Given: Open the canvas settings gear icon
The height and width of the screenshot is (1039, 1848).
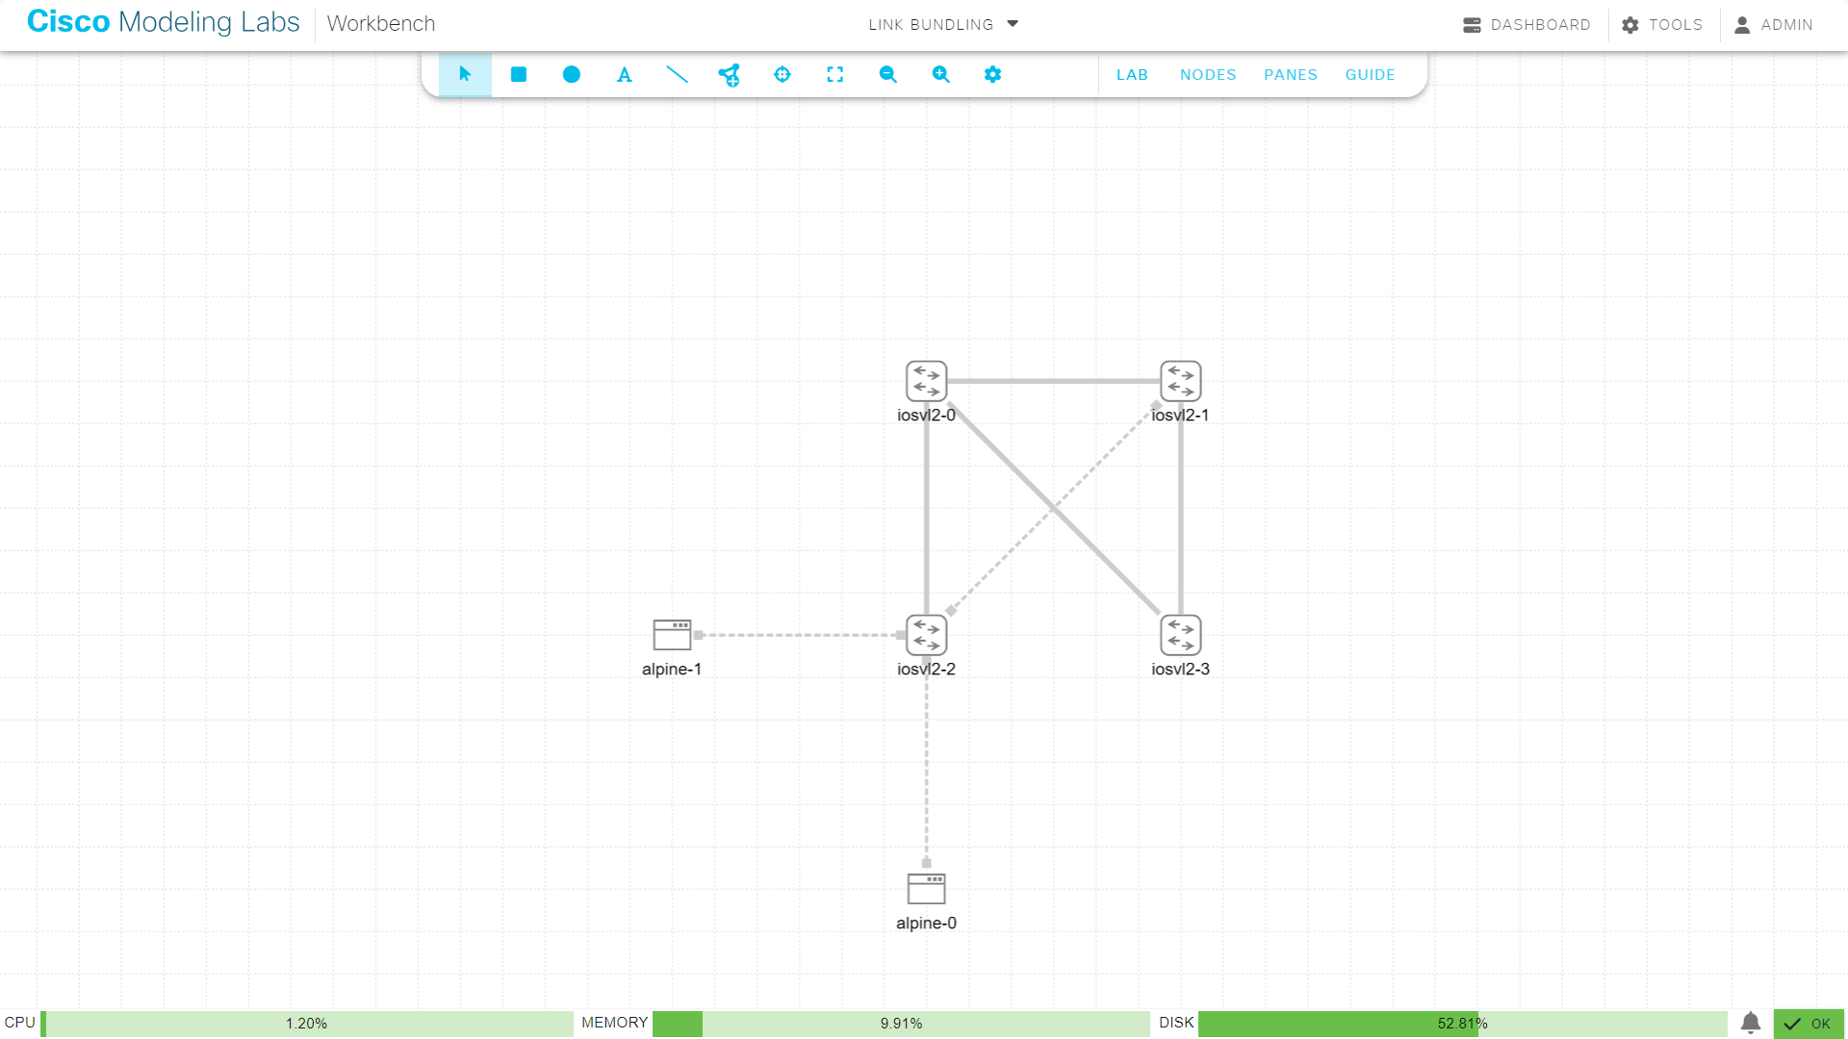Looking at the screenshot, I should pos(992,74).
